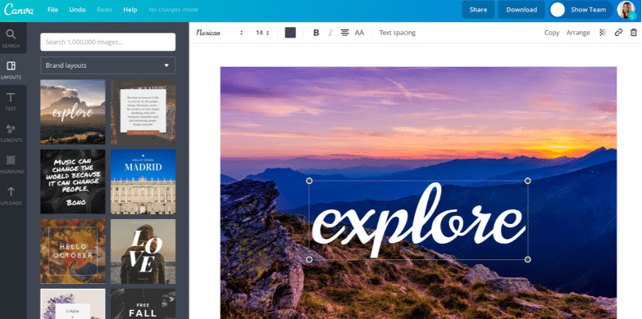Open the Uploads side panel
The height and width of the screenshot is (319, 642).
tap(11, 195)
